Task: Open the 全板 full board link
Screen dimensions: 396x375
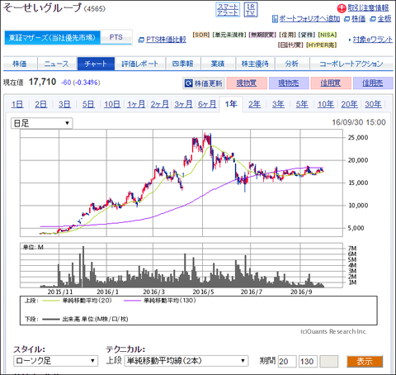Action: (x=384, y=19)
